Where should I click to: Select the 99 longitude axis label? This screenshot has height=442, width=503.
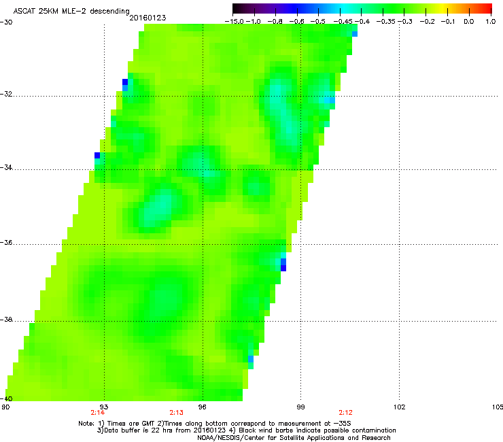tap(300, 407)
